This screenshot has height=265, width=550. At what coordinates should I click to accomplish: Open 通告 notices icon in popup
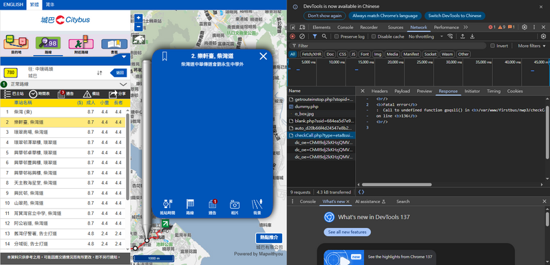(213, 207)
